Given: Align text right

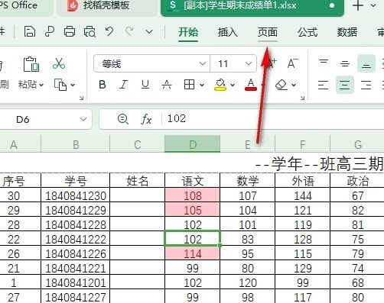Looking at the screenshot, I should (366, 85).
